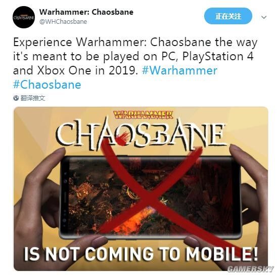Click the blood splatter on Chaosbane title
The image size is (277, 275).
(x=123, y=138)
